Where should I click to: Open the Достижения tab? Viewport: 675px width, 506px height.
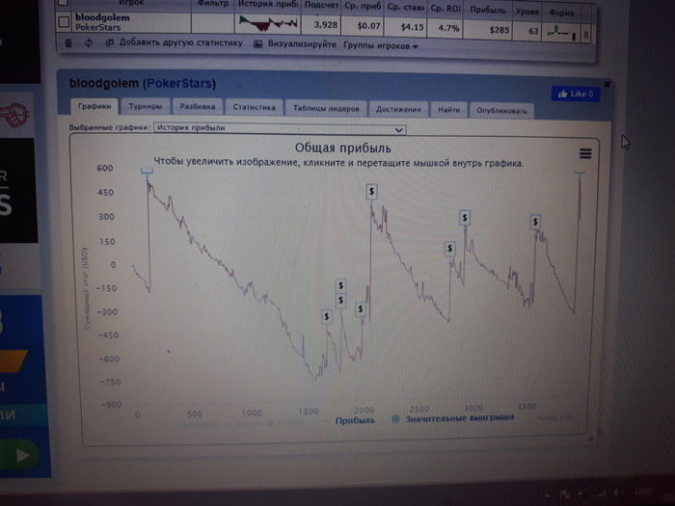click(398, 109)
